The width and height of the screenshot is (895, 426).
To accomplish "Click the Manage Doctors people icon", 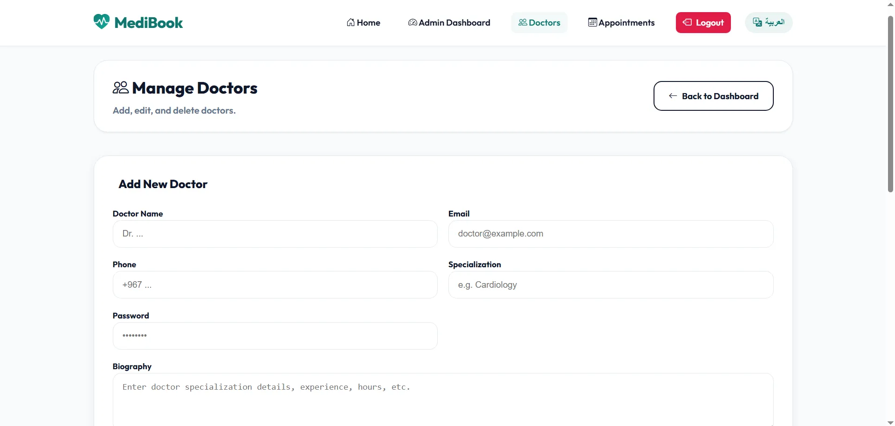I will [x=121, y=88].
